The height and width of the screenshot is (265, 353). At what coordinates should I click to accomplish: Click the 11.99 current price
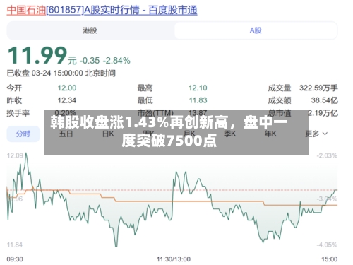(37, 55)
